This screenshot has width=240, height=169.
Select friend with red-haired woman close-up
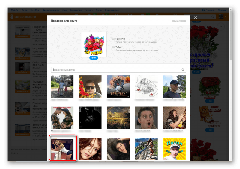point(90,149)
